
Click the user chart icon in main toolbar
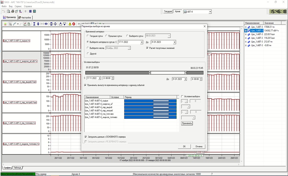point(20,11)
